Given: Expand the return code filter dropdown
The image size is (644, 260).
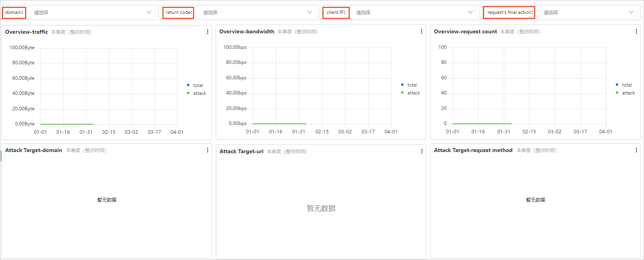Looking at the screenshot, I should 256,12.
